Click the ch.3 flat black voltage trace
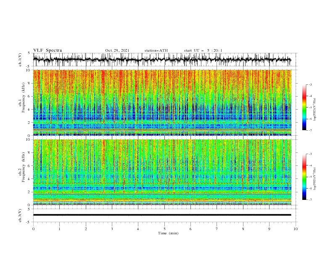This screenshot has height=257, width=333. [x=162, y=215]
